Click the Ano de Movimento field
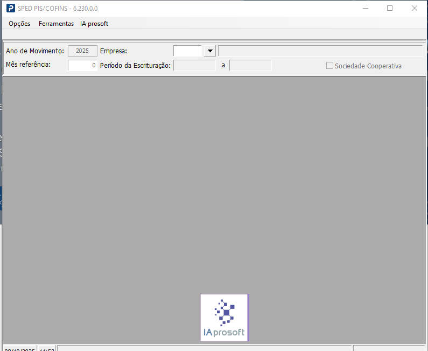Screen dimensions: 428x351 point(82,51)
